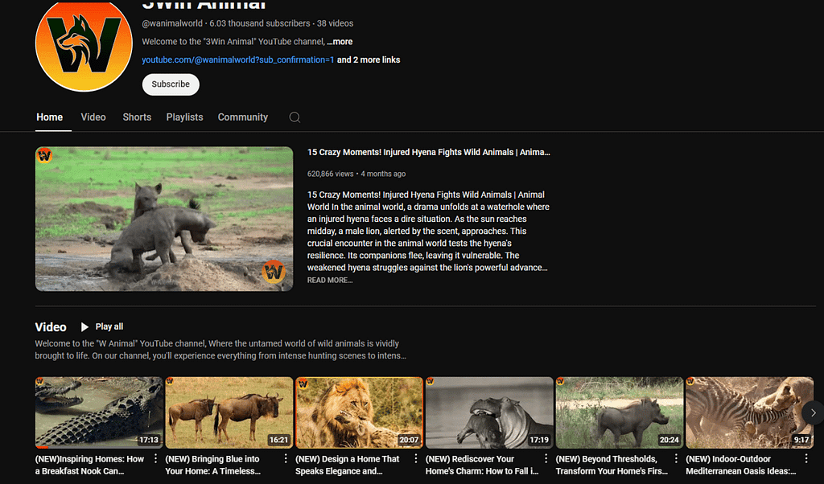Go to the Shorts tab
This screenshot has width=824, height=484.
pos(137,117)
